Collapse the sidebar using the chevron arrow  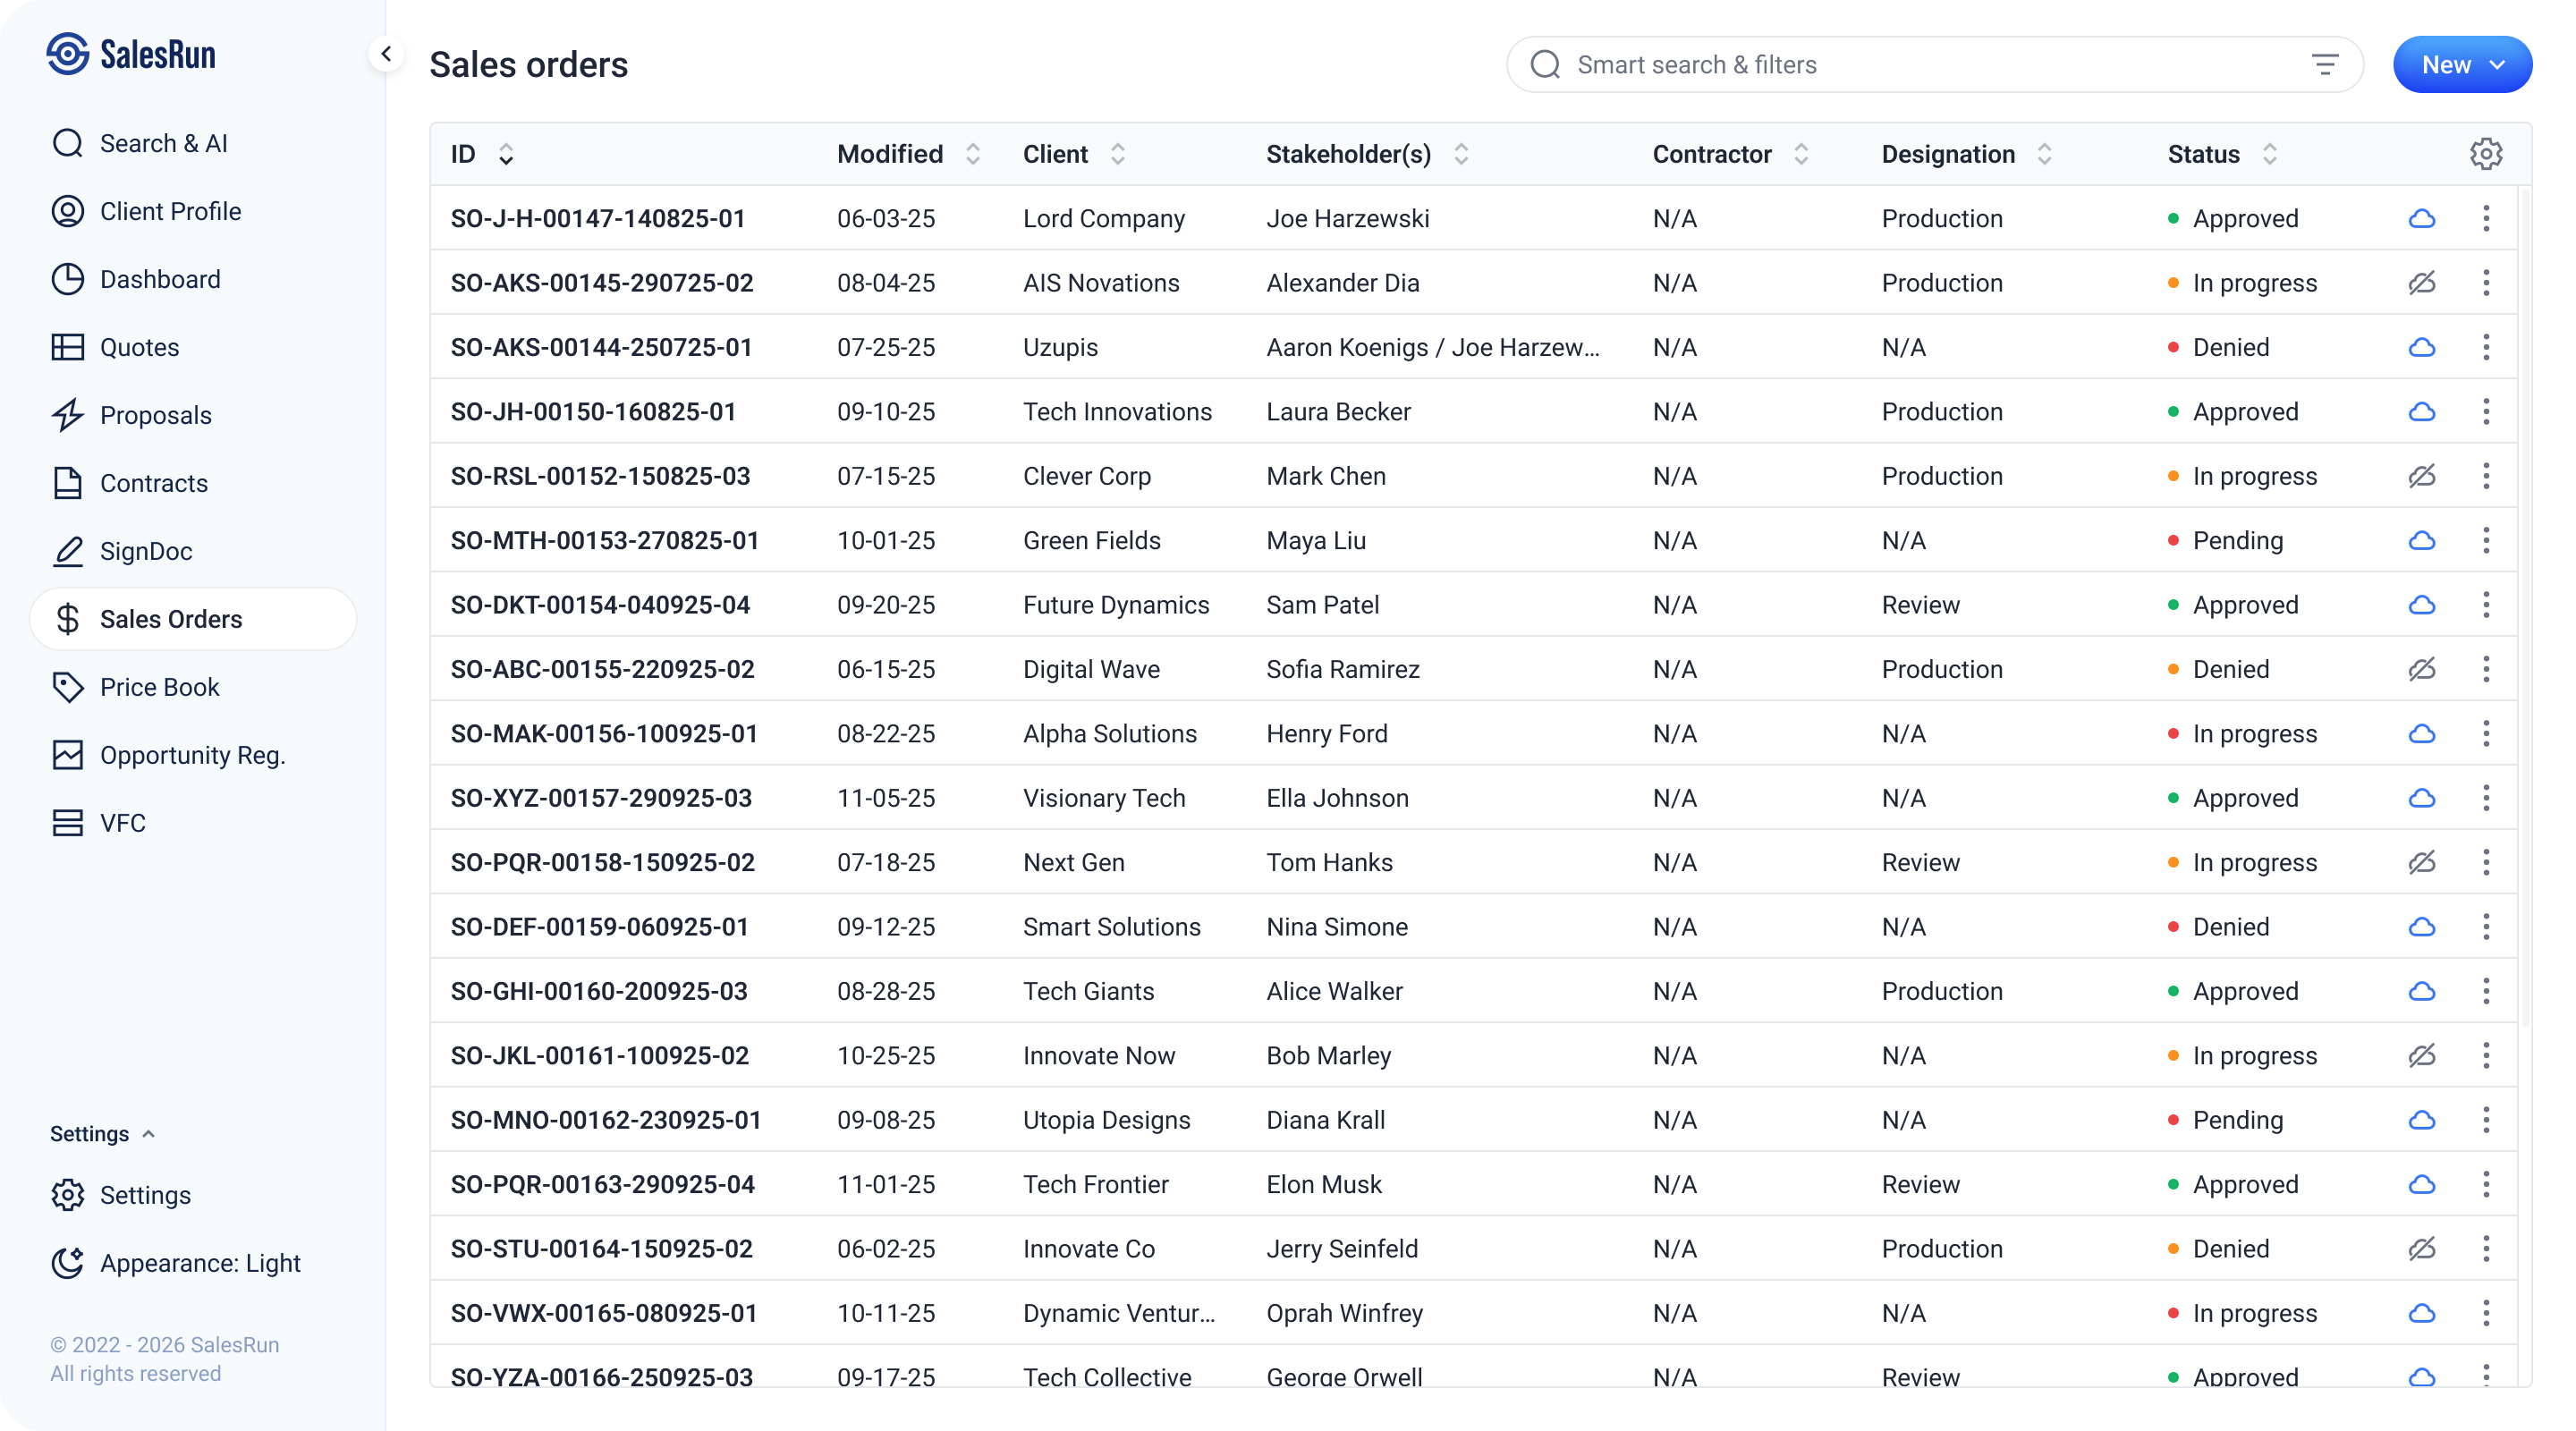386,53
